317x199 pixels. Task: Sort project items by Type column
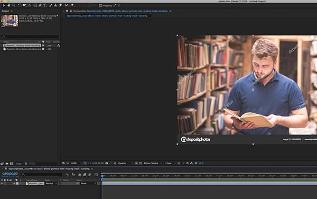click(48, 42)
